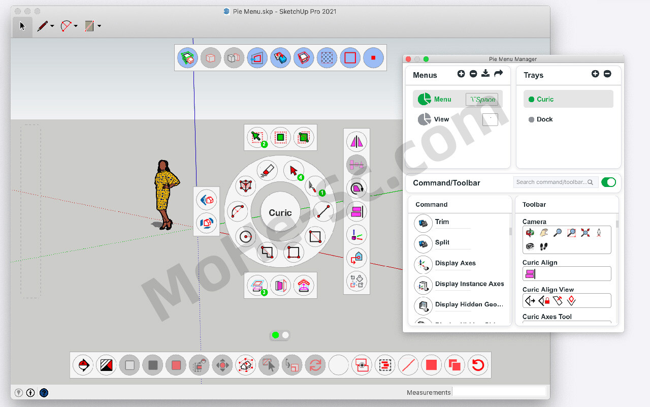
Task: Click the Command list scrollbar
Action: pyautogui.click(x=510, y=231)
